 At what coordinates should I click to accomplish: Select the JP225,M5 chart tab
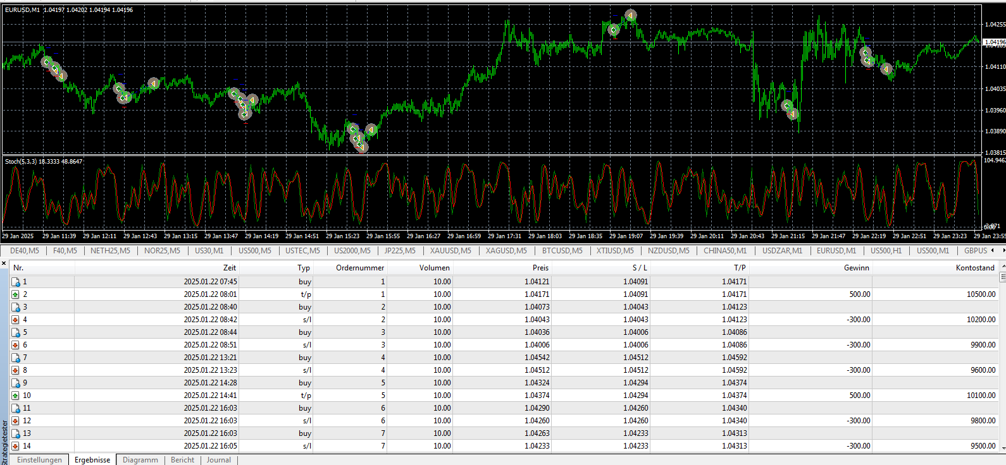[x=400, y=251]
